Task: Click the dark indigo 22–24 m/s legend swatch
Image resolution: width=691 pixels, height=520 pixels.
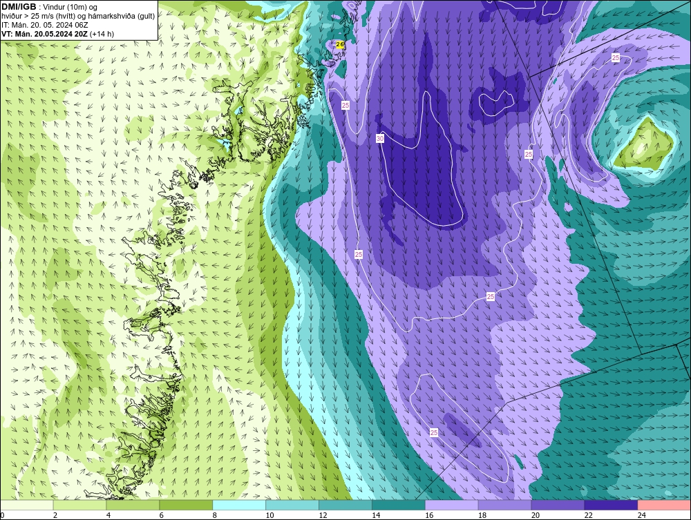Action: pyautogui.click(x=612, y=505)
